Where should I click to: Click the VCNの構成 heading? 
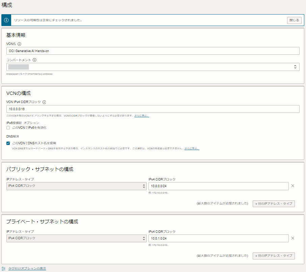pyautogui.click(x=19, y=93)
